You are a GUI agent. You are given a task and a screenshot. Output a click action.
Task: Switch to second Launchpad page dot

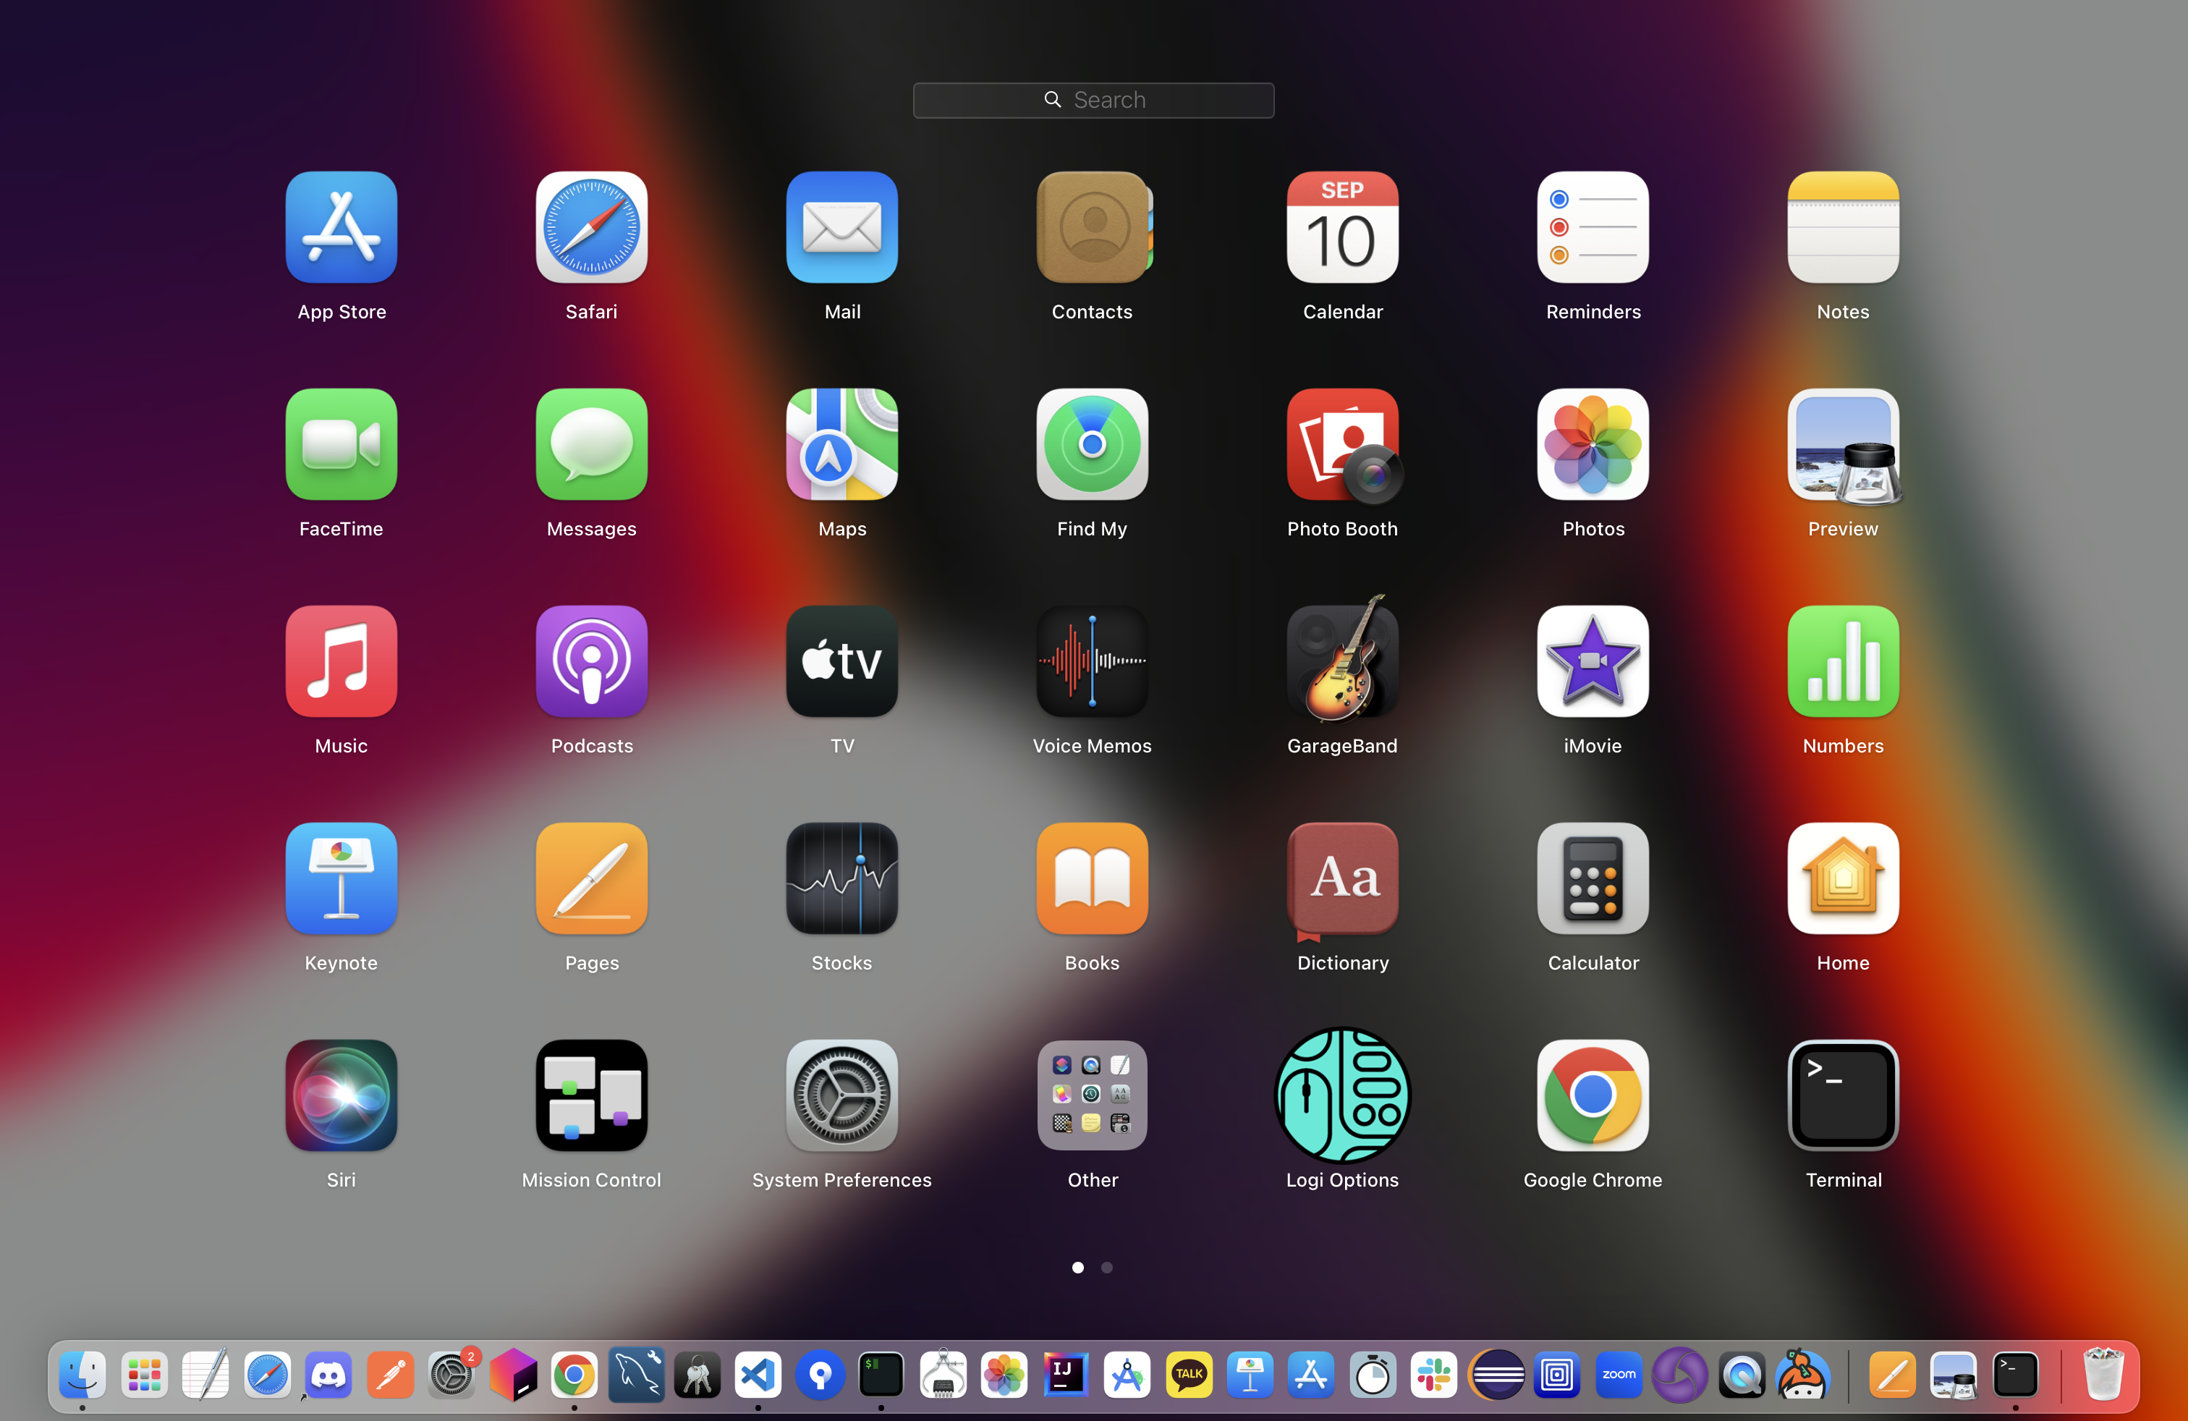tap(1107, 1268)
